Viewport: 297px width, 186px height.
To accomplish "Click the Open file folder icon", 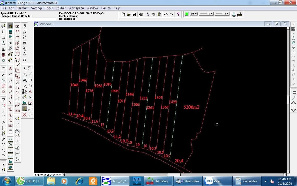I will coord(129,14).
